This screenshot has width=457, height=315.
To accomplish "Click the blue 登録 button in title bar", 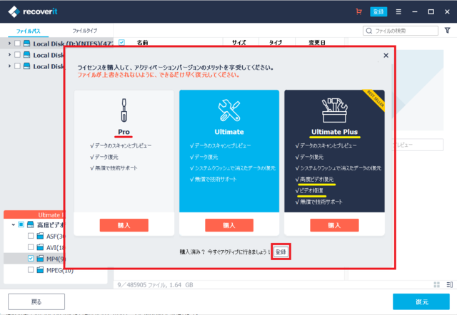I will click(378, 11).
